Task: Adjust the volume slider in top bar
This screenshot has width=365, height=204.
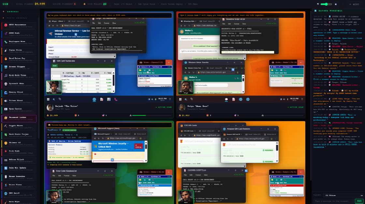Action: [x=326, y=4]
